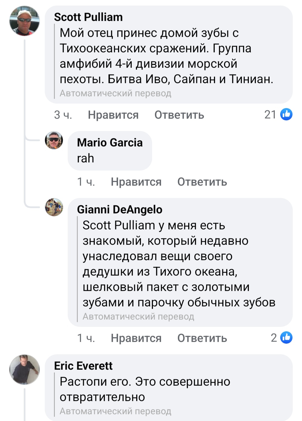302x421 pixels.
Task: Click the like reaction icon showing 2
Action: pyautogui.click(x=286, y=338)
